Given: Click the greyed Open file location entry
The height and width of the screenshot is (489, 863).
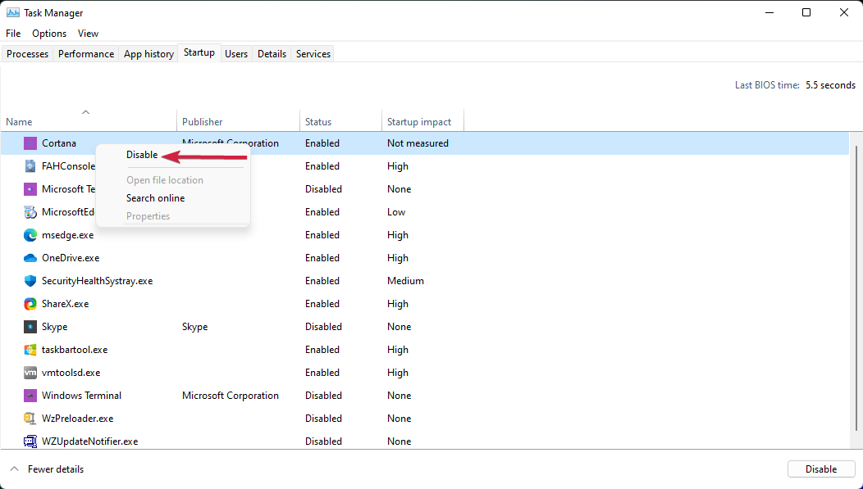Looking at the screenshot, I should click(165, 180).
